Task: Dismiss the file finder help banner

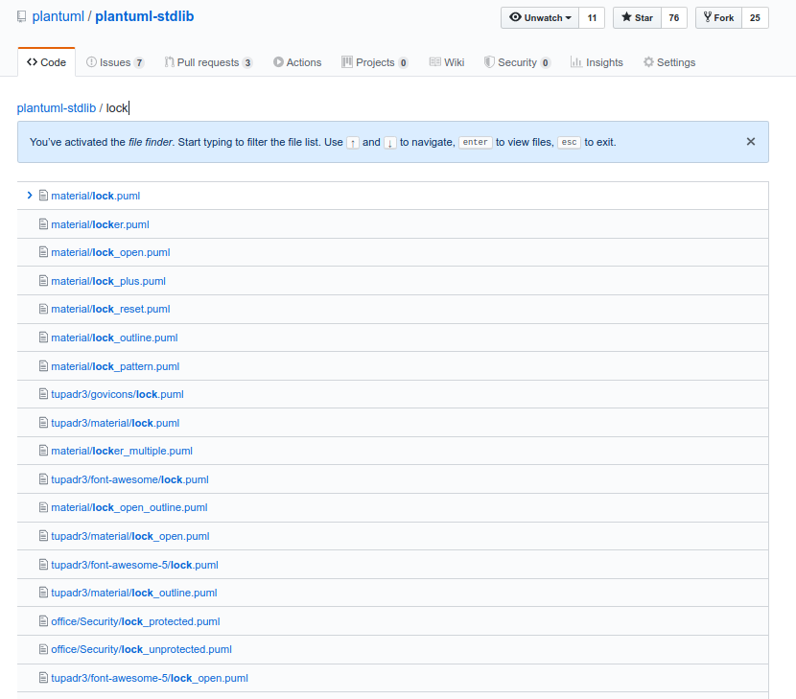Action: (751, 142)
